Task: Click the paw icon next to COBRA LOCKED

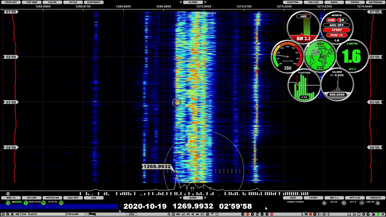Action: click(x=324, y=203)
